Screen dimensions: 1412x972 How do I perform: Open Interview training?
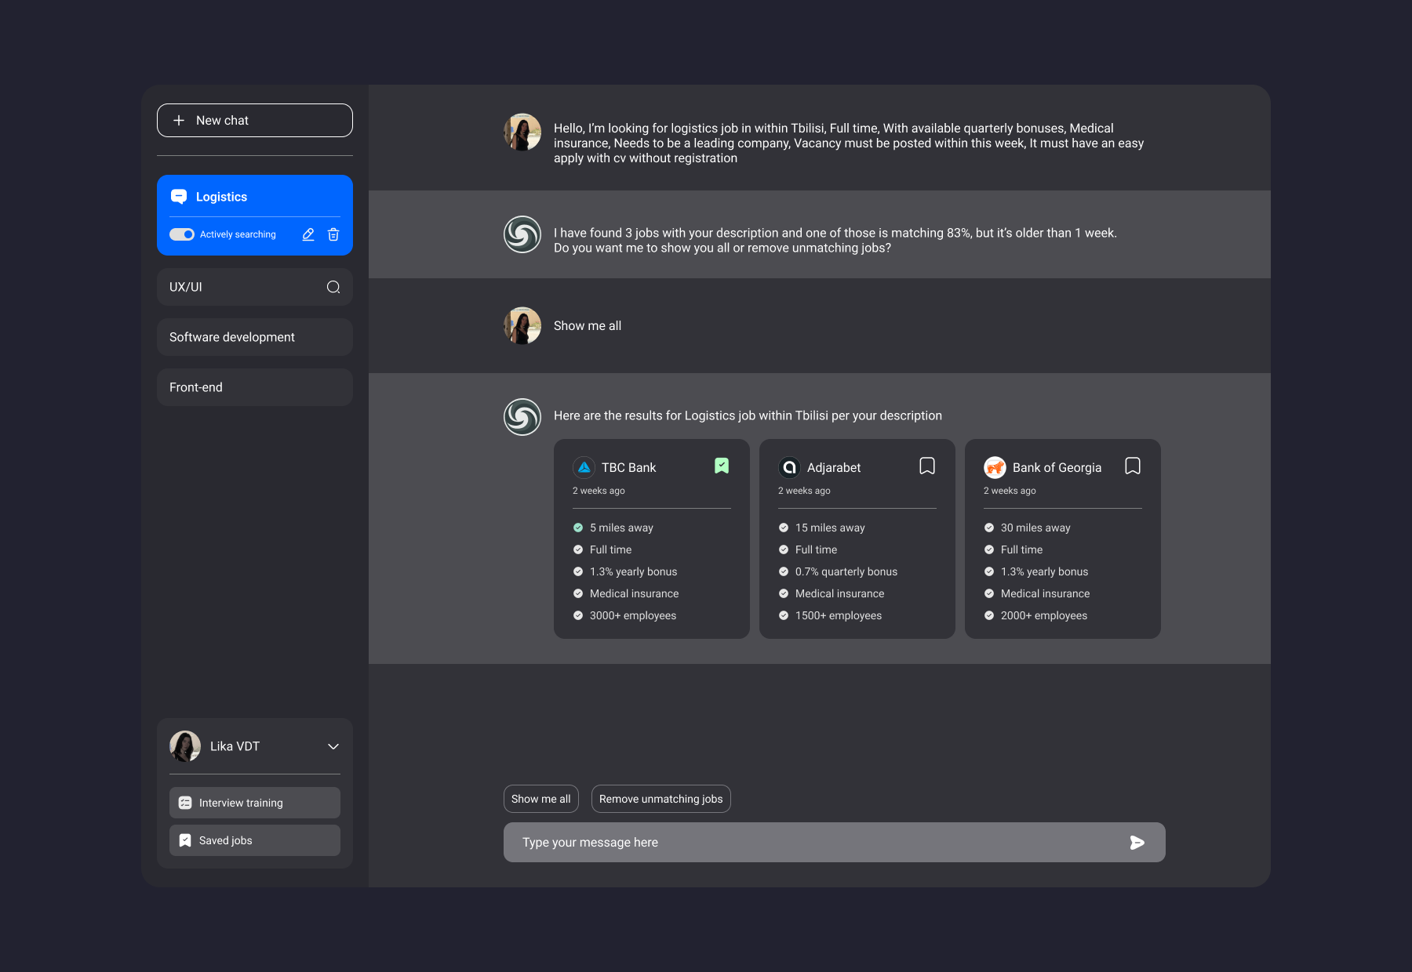pos(255,803)
